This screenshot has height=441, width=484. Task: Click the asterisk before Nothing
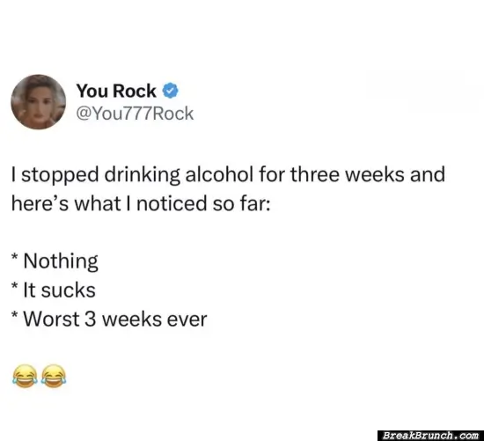point(14,257)
